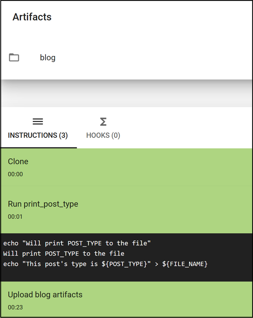Screen dimensions: 253x318
Task: Switch to the HOOKS (0) tab
Action: point(103,128)
